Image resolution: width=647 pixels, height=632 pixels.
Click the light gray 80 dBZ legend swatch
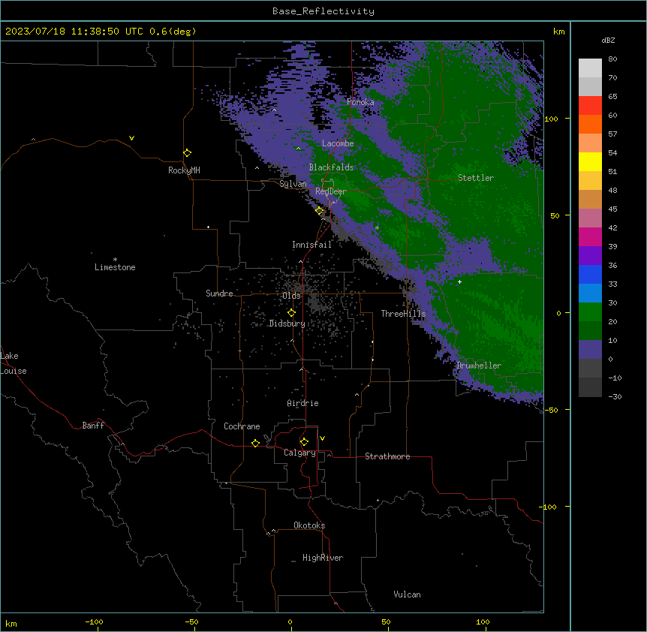[590, 68]
